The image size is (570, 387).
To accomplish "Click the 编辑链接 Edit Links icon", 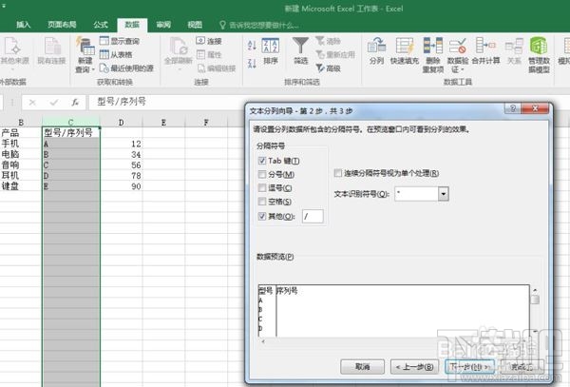I will [x=201, y=68].
